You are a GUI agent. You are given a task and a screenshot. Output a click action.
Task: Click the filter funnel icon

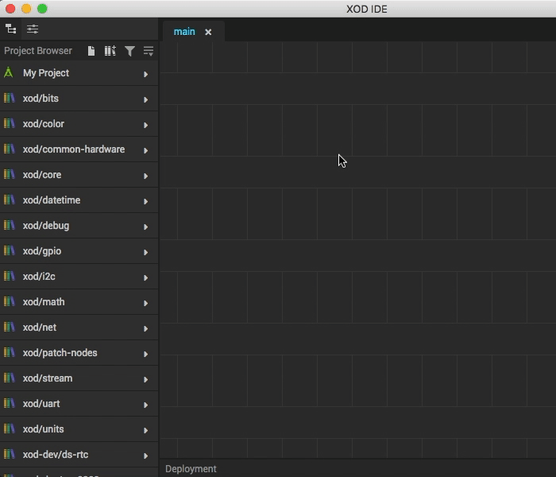(129, 51)
